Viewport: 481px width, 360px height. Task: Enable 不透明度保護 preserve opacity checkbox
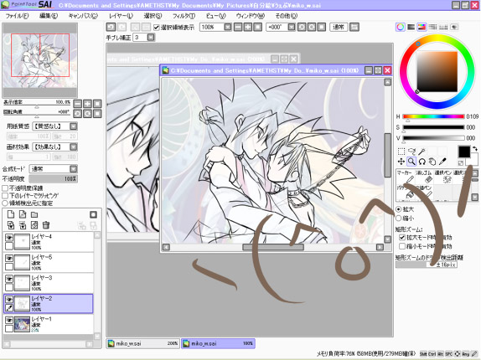(5, 188)
